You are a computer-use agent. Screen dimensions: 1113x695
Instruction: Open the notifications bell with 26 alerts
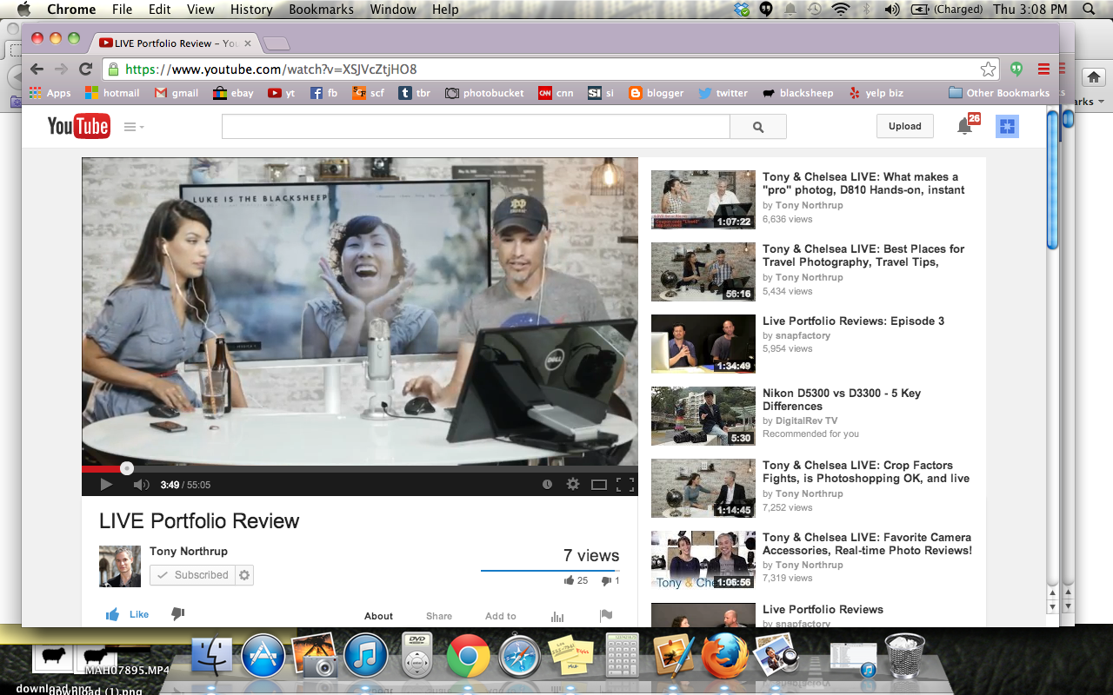(x=967, y=126)
